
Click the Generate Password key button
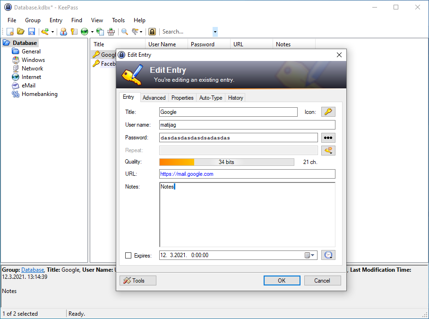[328, 150]
